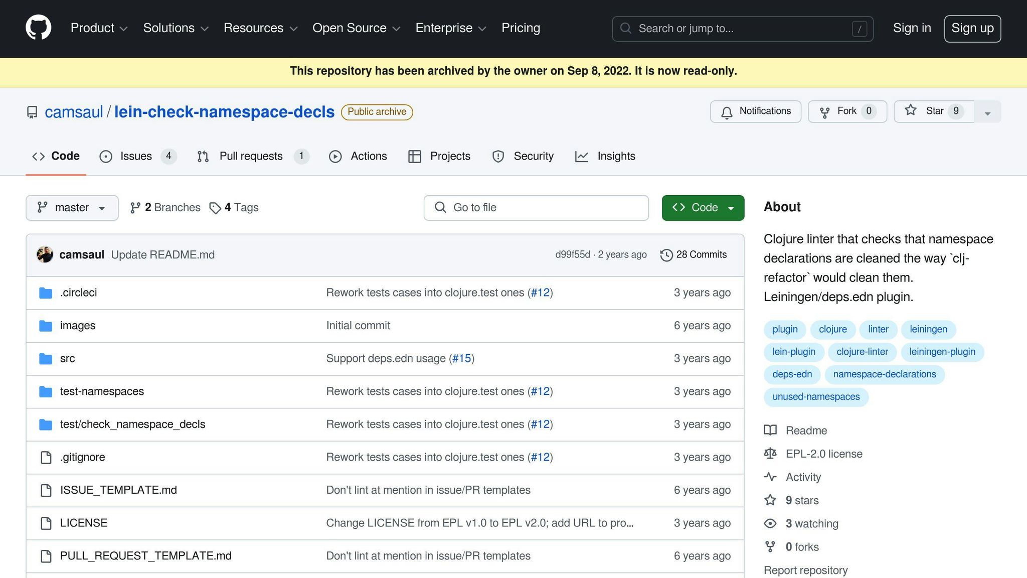1027x578 pixels.
Task: View the EPL-2.0 license link
Action: 823,454
